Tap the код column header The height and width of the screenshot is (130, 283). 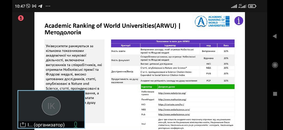[x=208, y=45]
